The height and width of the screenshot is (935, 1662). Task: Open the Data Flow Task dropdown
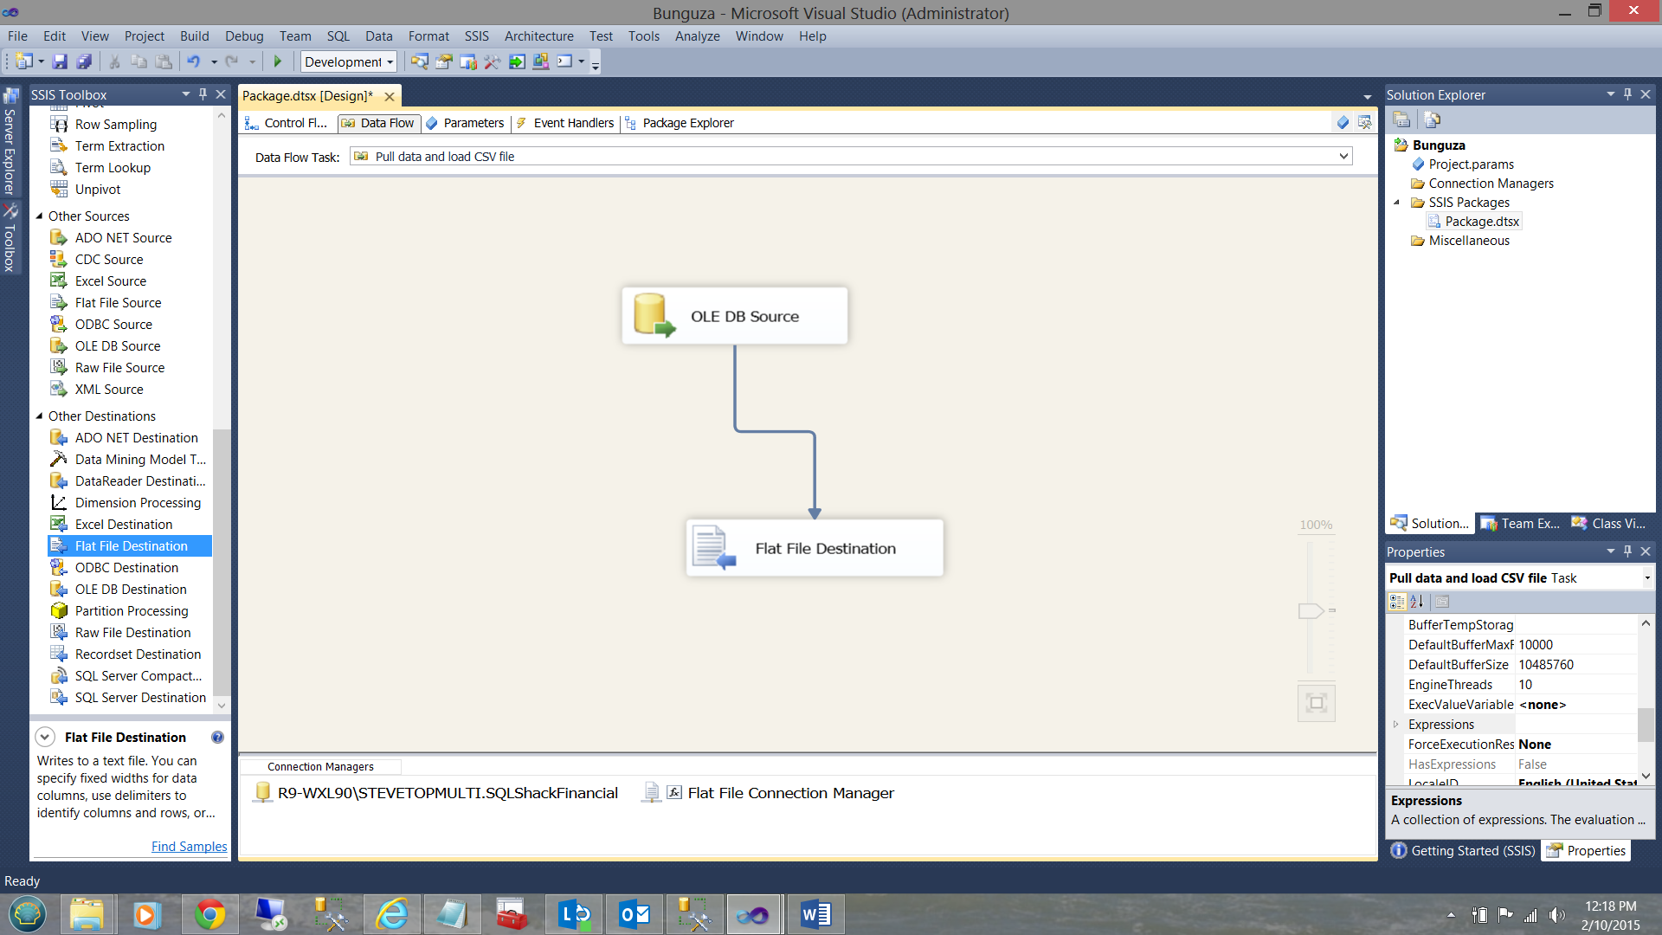pos(1343,157)
